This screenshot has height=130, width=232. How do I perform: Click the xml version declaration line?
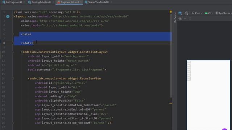pos(47,12)
